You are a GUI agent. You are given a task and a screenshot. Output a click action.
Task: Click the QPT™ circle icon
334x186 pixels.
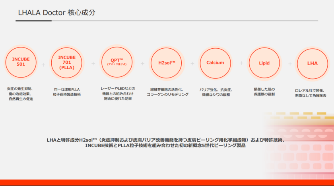click(x=115, y=63)
